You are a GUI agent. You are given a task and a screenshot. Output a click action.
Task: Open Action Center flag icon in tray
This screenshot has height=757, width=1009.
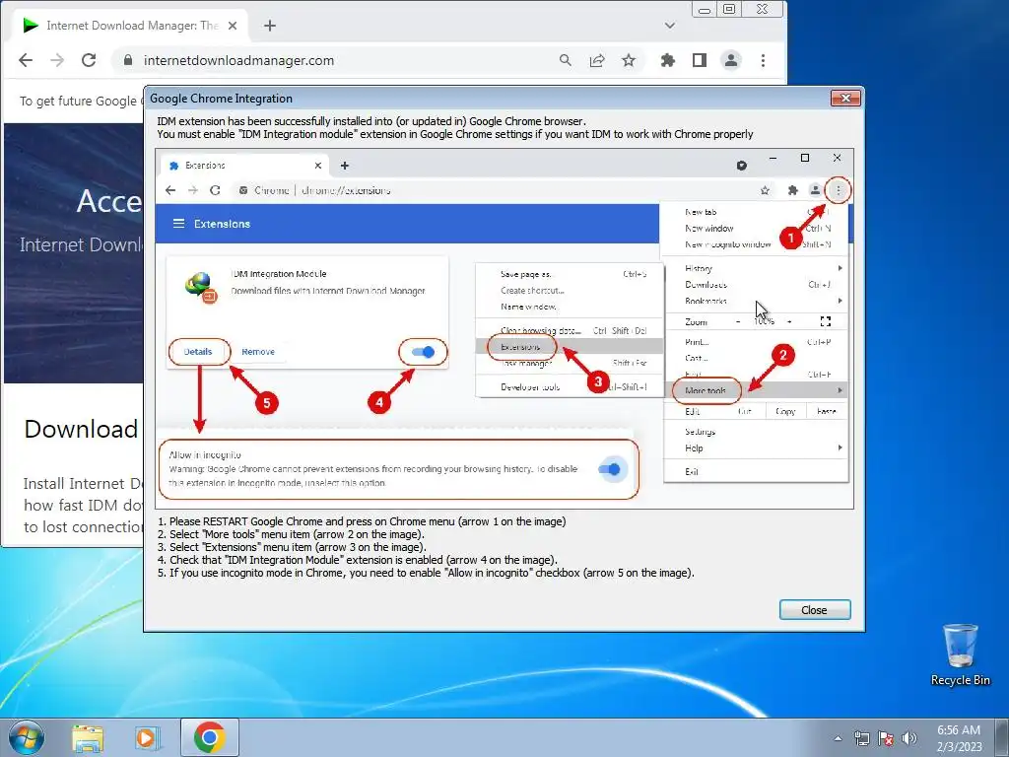tap(886, 738)
